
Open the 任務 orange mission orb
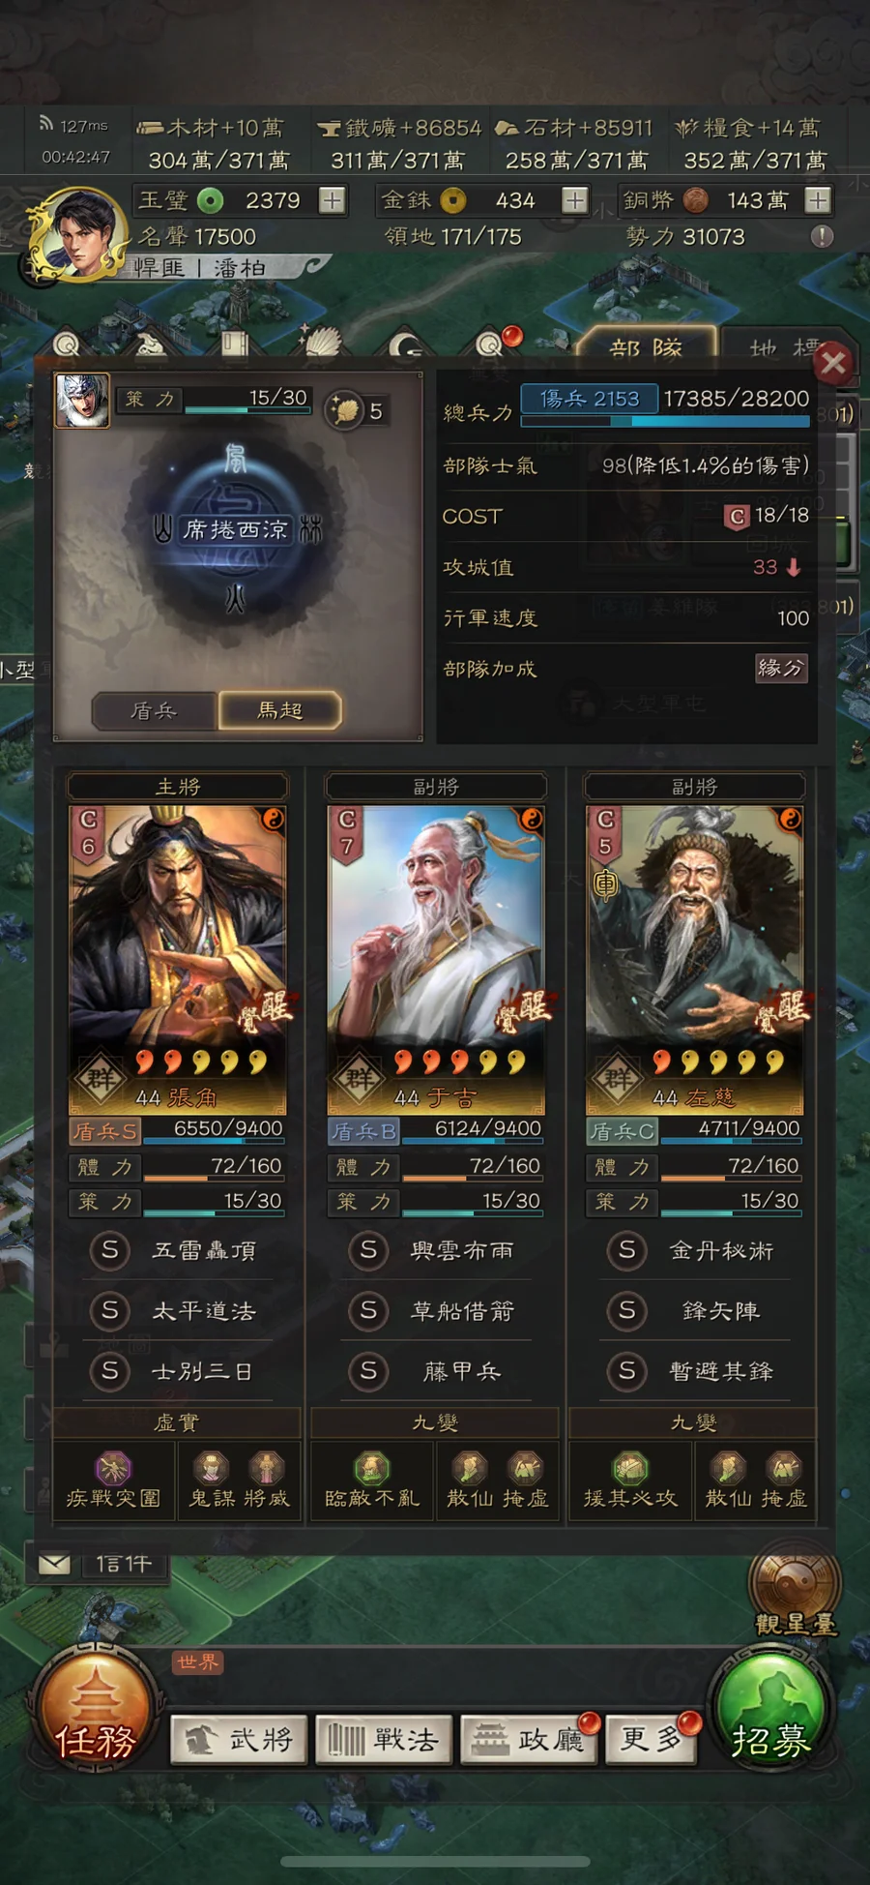click(x=95, y=1714)
